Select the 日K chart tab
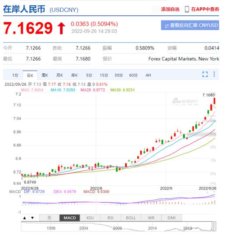This screenshot has width=225, height=236. click(x=30, y=75)
